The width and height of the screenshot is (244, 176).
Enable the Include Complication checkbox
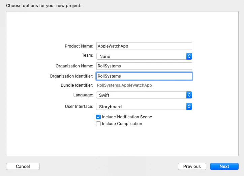pos(98,124)
